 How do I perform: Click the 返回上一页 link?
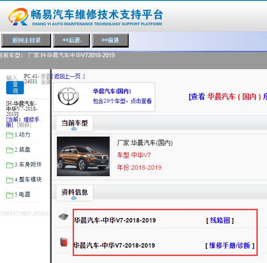(x=68, y=76)
